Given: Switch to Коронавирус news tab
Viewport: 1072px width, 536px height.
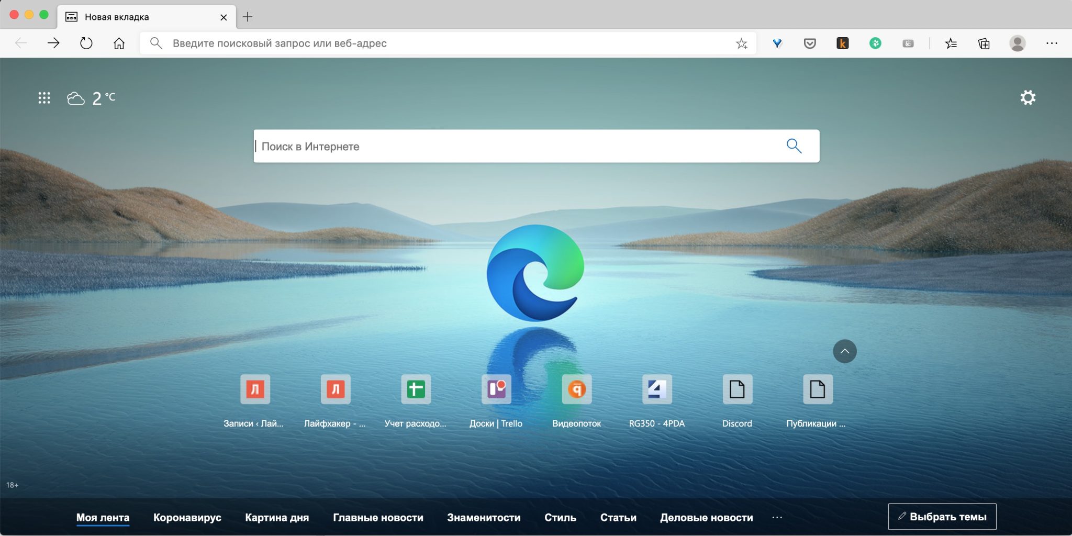Looking at the screenshot, I should click(187, 517).
